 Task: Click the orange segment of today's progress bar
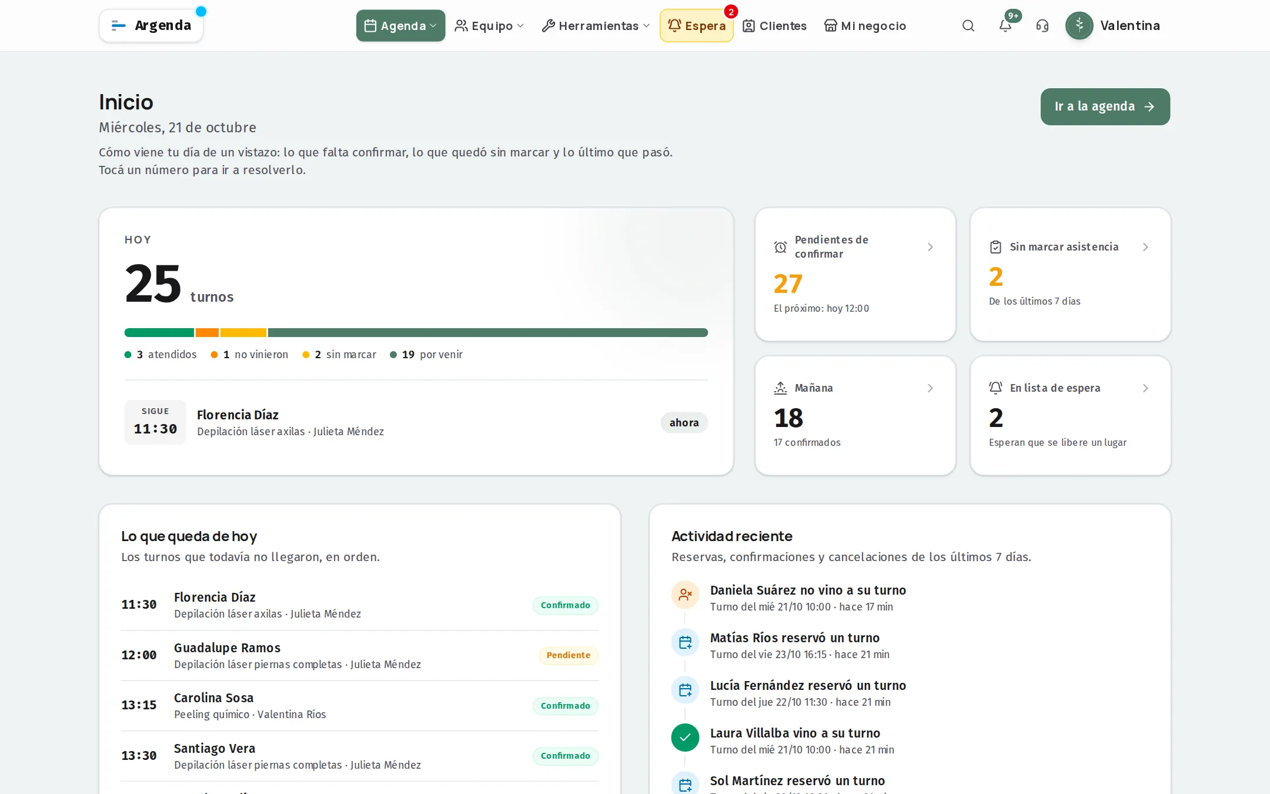(207, 333)
